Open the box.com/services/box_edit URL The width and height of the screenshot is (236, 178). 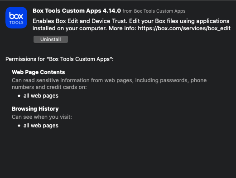pyautogui.click(x=184, y=28)
